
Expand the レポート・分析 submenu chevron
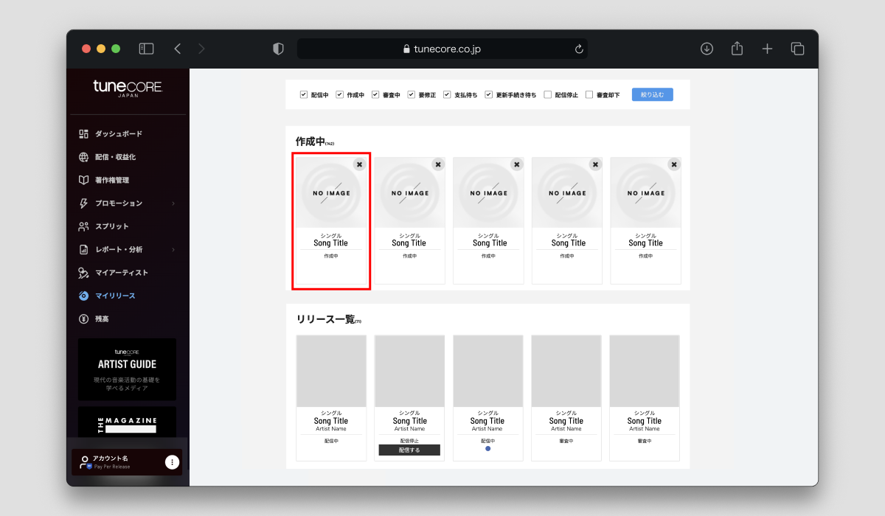click(173, 250)
